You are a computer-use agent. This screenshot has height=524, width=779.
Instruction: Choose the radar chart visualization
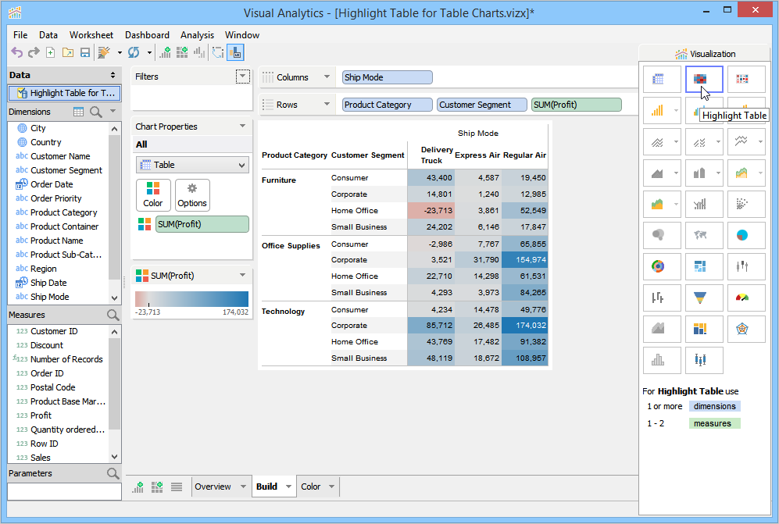coord(746,330)
